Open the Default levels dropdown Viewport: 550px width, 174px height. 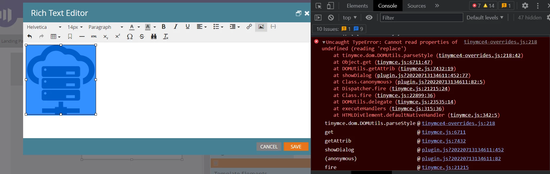(485, 18)
